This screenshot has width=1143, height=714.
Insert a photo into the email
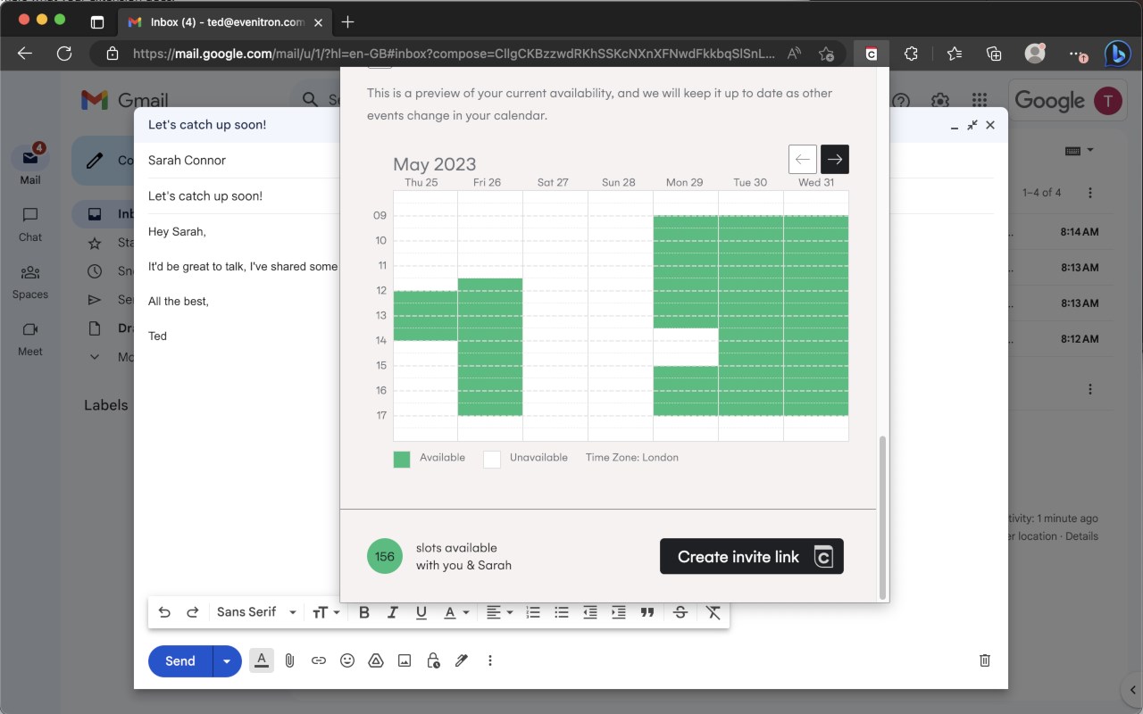[x=405, y=660]
